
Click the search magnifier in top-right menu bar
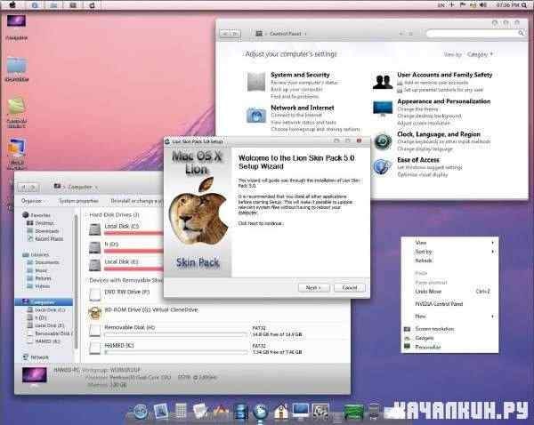[524, 4]
